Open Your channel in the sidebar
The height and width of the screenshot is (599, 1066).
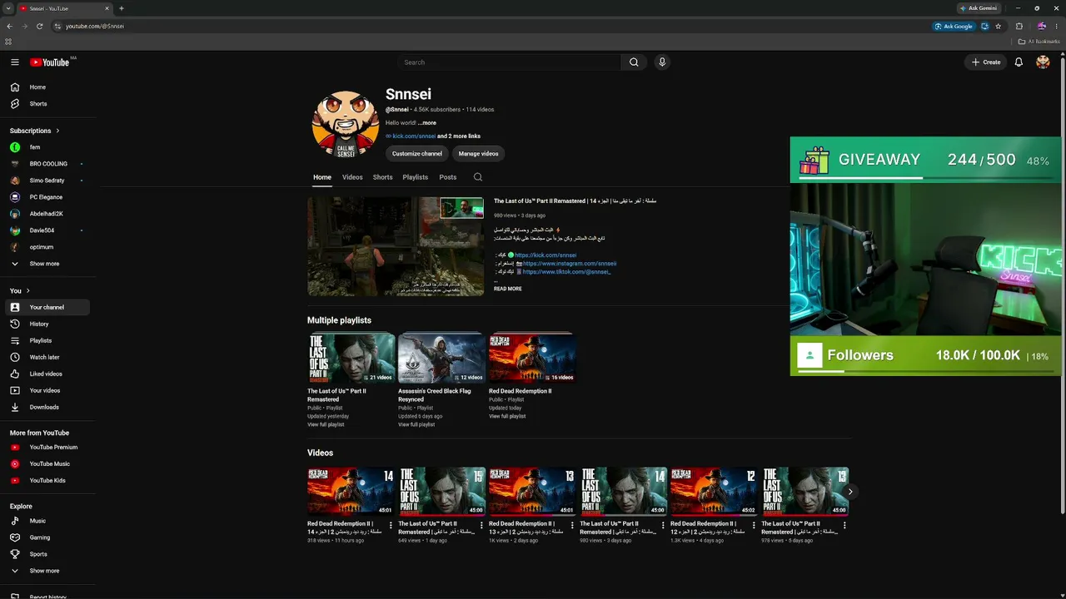47,307
